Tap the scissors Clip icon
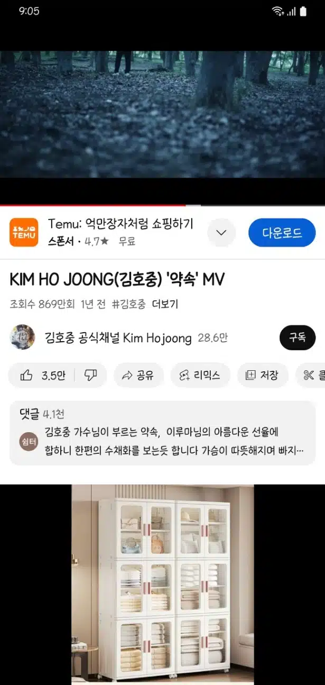This screenshot has height=685, width=325. pyautogui.click(x=309, y=376)
